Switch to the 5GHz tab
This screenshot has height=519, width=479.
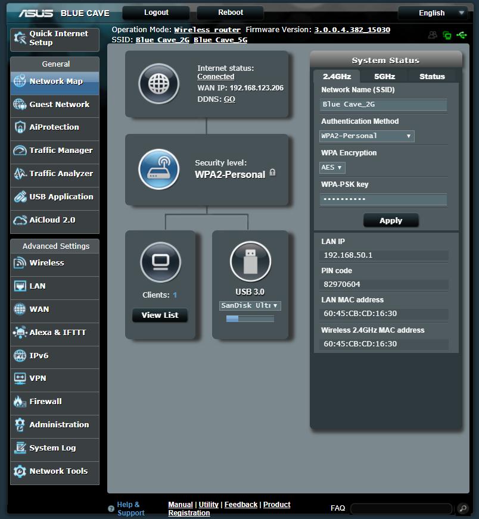[384, 76]
